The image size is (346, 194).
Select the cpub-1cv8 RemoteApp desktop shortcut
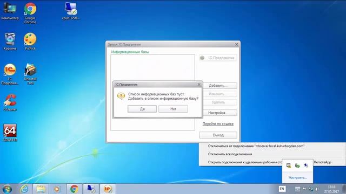pyautogui.click(x=71, y=11)
